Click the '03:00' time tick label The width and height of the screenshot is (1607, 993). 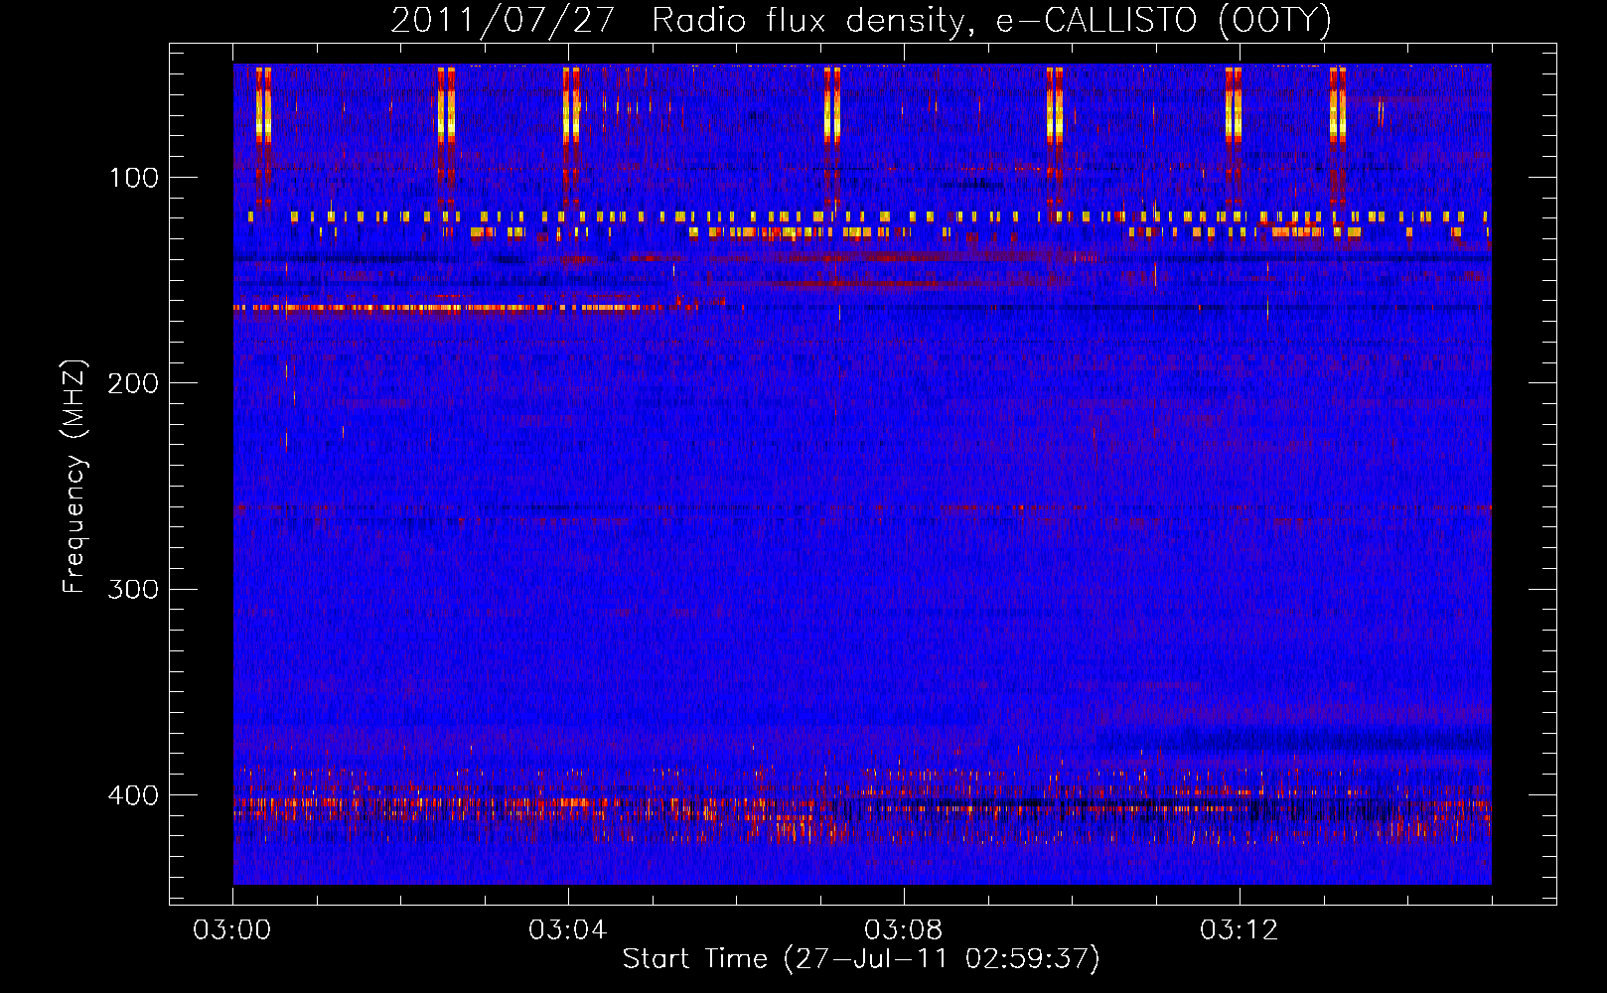tap(232, 930)
